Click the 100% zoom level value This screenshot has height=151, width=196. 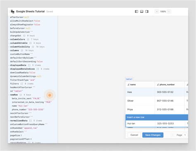163,12
